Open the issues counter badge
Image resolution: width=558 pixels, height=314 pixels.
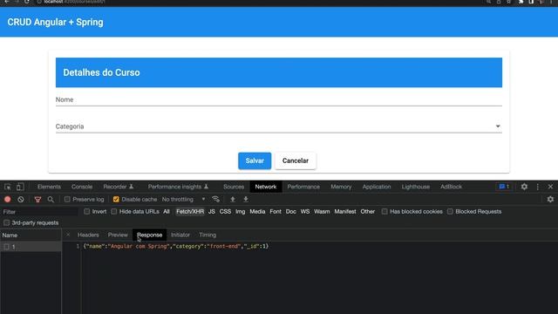pyautogui.click(x=504, y=187)
